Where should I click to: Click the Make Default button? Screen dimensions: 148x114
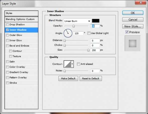click(x=68, y=78)
